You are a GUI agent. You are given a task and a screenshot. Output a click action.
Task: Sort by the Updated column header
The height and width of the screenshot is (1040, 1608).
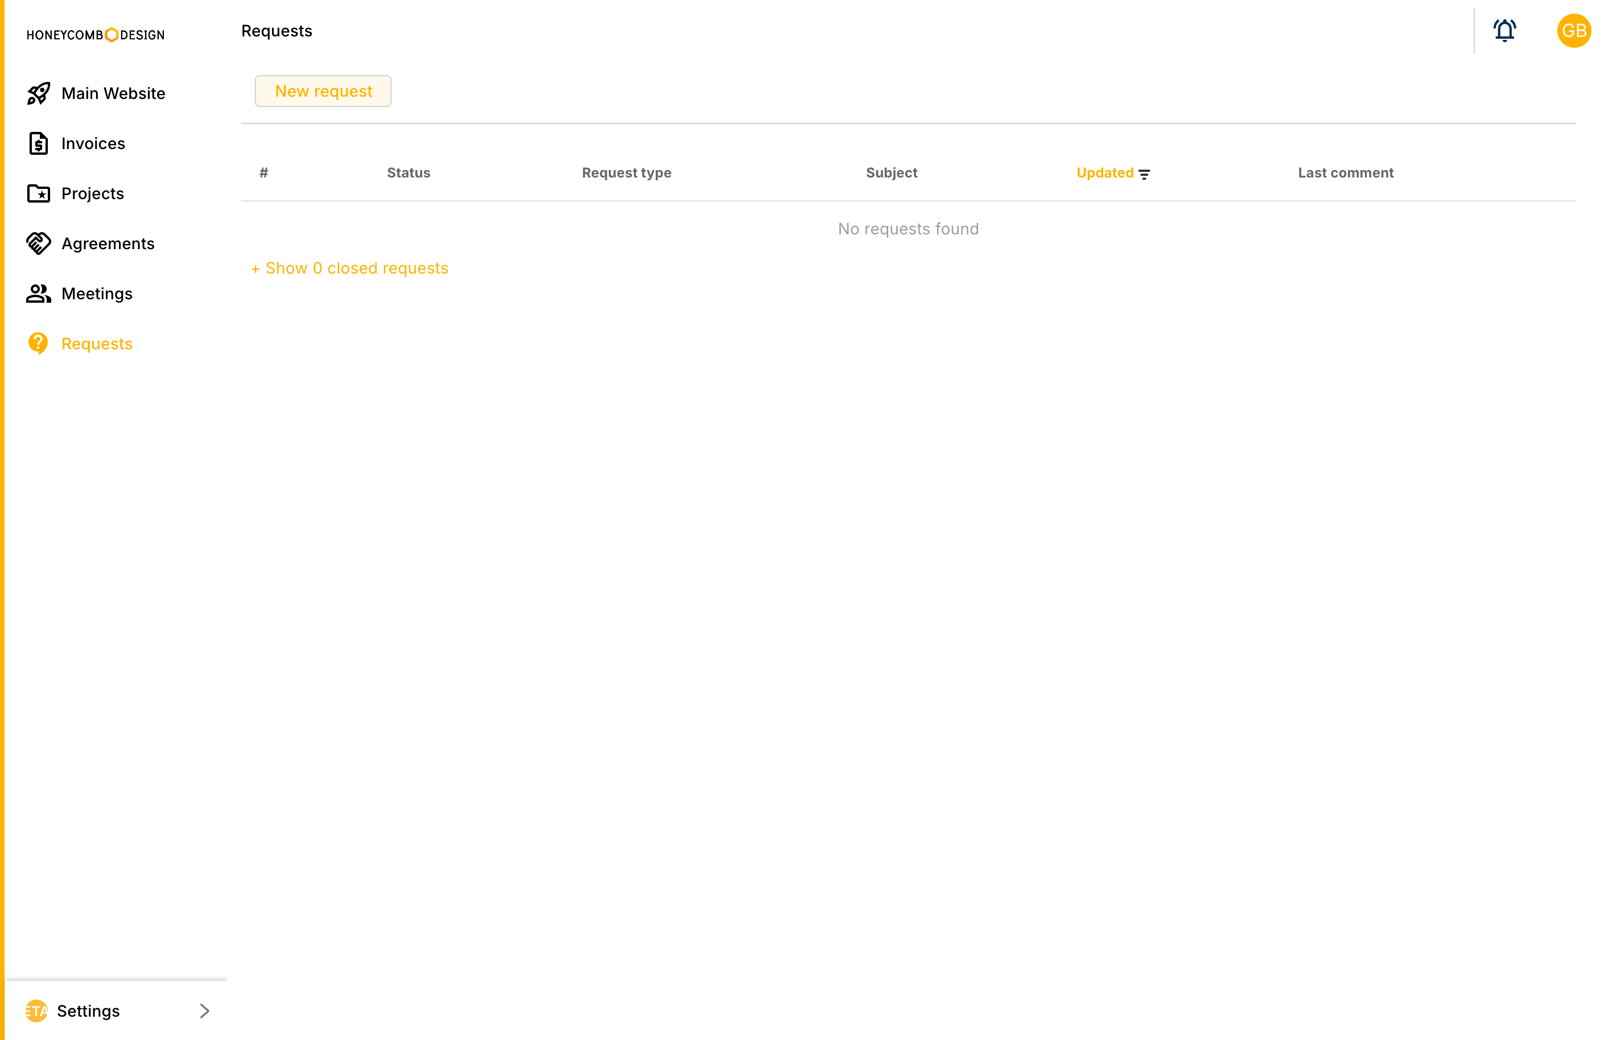[x=1105, y=173]
